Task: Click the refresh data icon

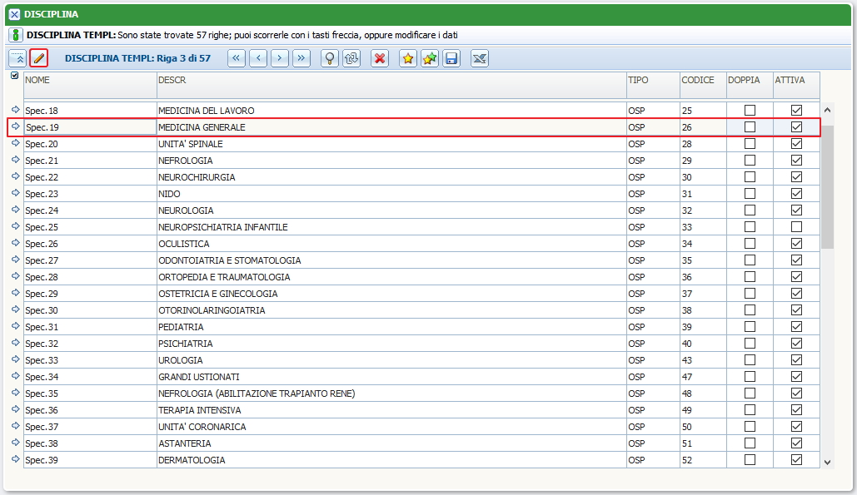Action: 351,58
